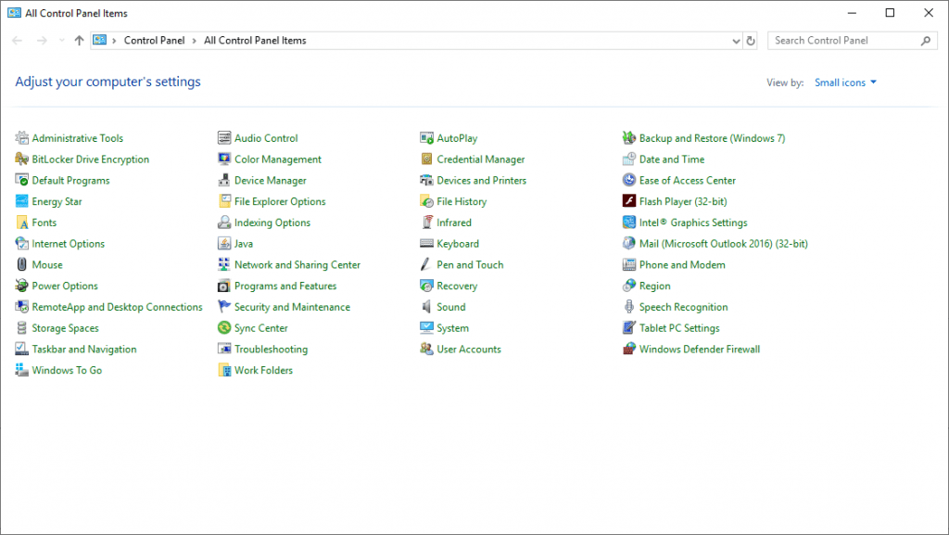Open the Intel Graphics Settings icon
Image resolution: width=949 pixels, height=535 pixels.
point(629,223)
